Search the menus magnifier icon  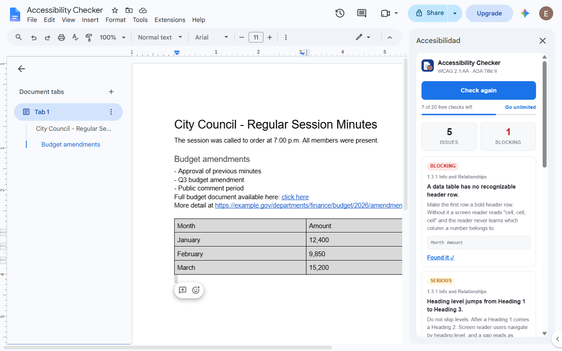click(x=19, y=37)
